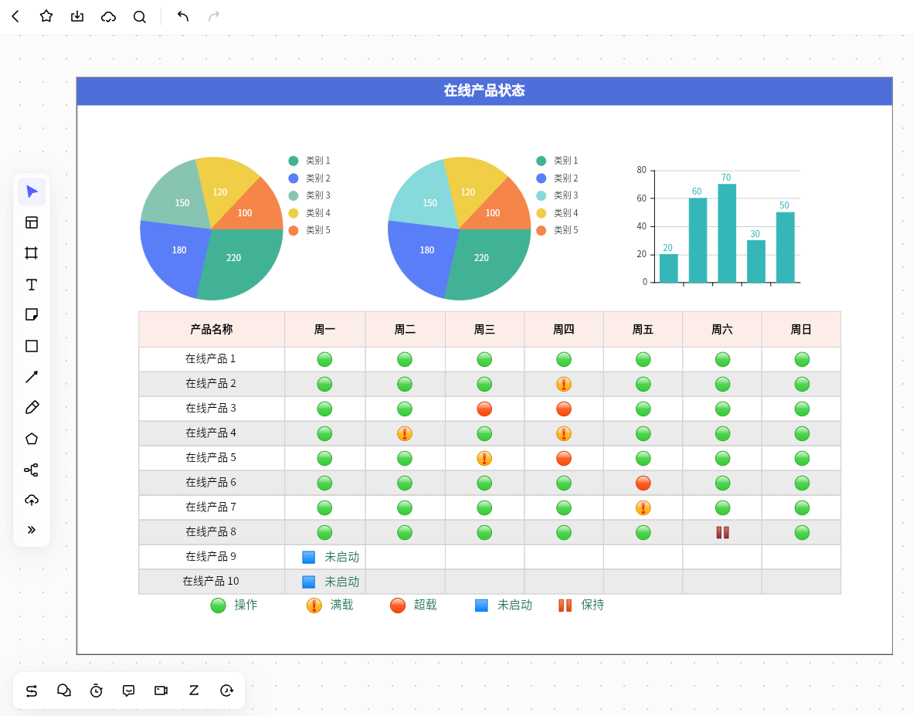Click 未启动 status in 在线产品 9 row

pyautogui.click(x=341, y=557)
